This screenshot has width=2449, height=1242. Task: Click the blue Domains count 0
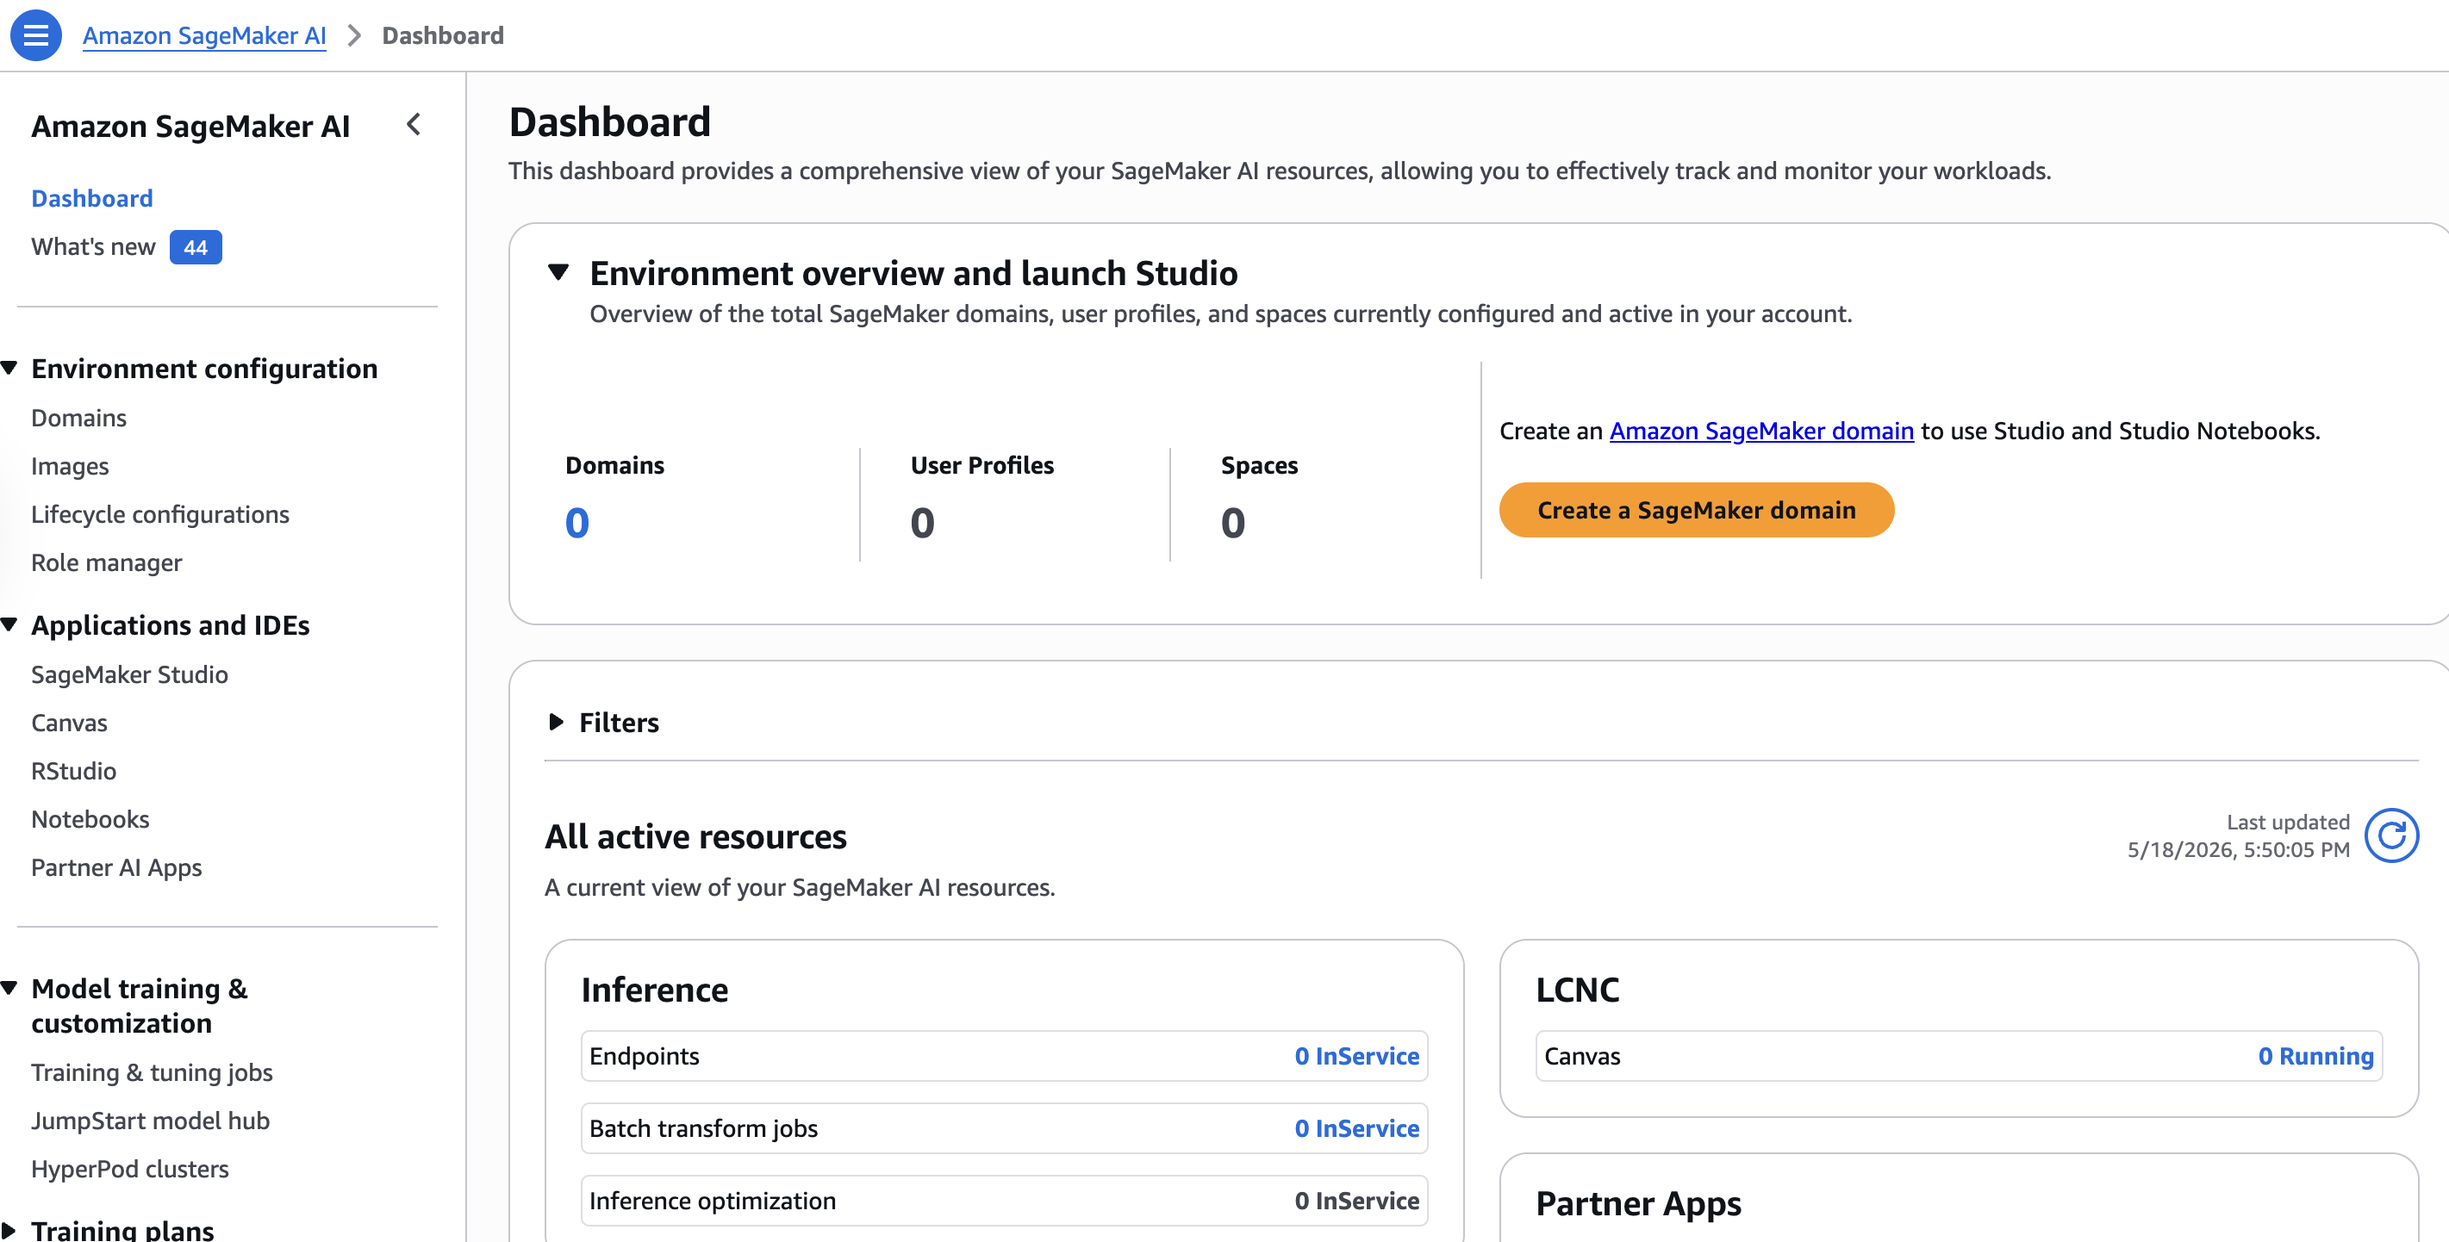[x=577, y=523]
